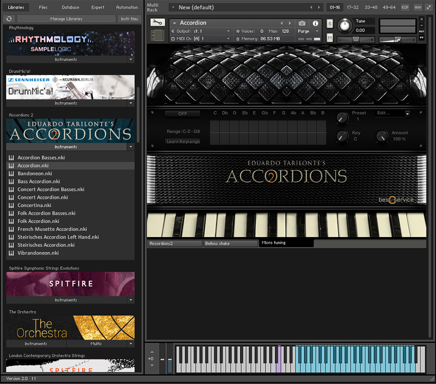Image resolution: width=436 pixels, height=384 pixels.
Task: Click the Rhythmology Sample Logic banner
Action: tap(70, 44)
